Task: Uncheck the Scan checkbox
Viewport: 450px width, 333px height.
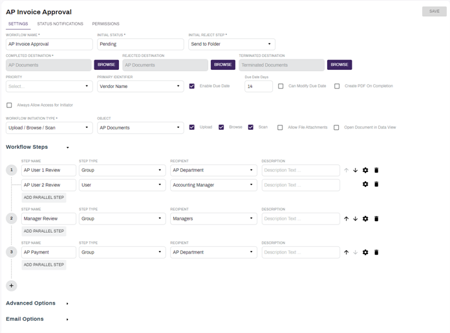Action: tap(251, 127)
